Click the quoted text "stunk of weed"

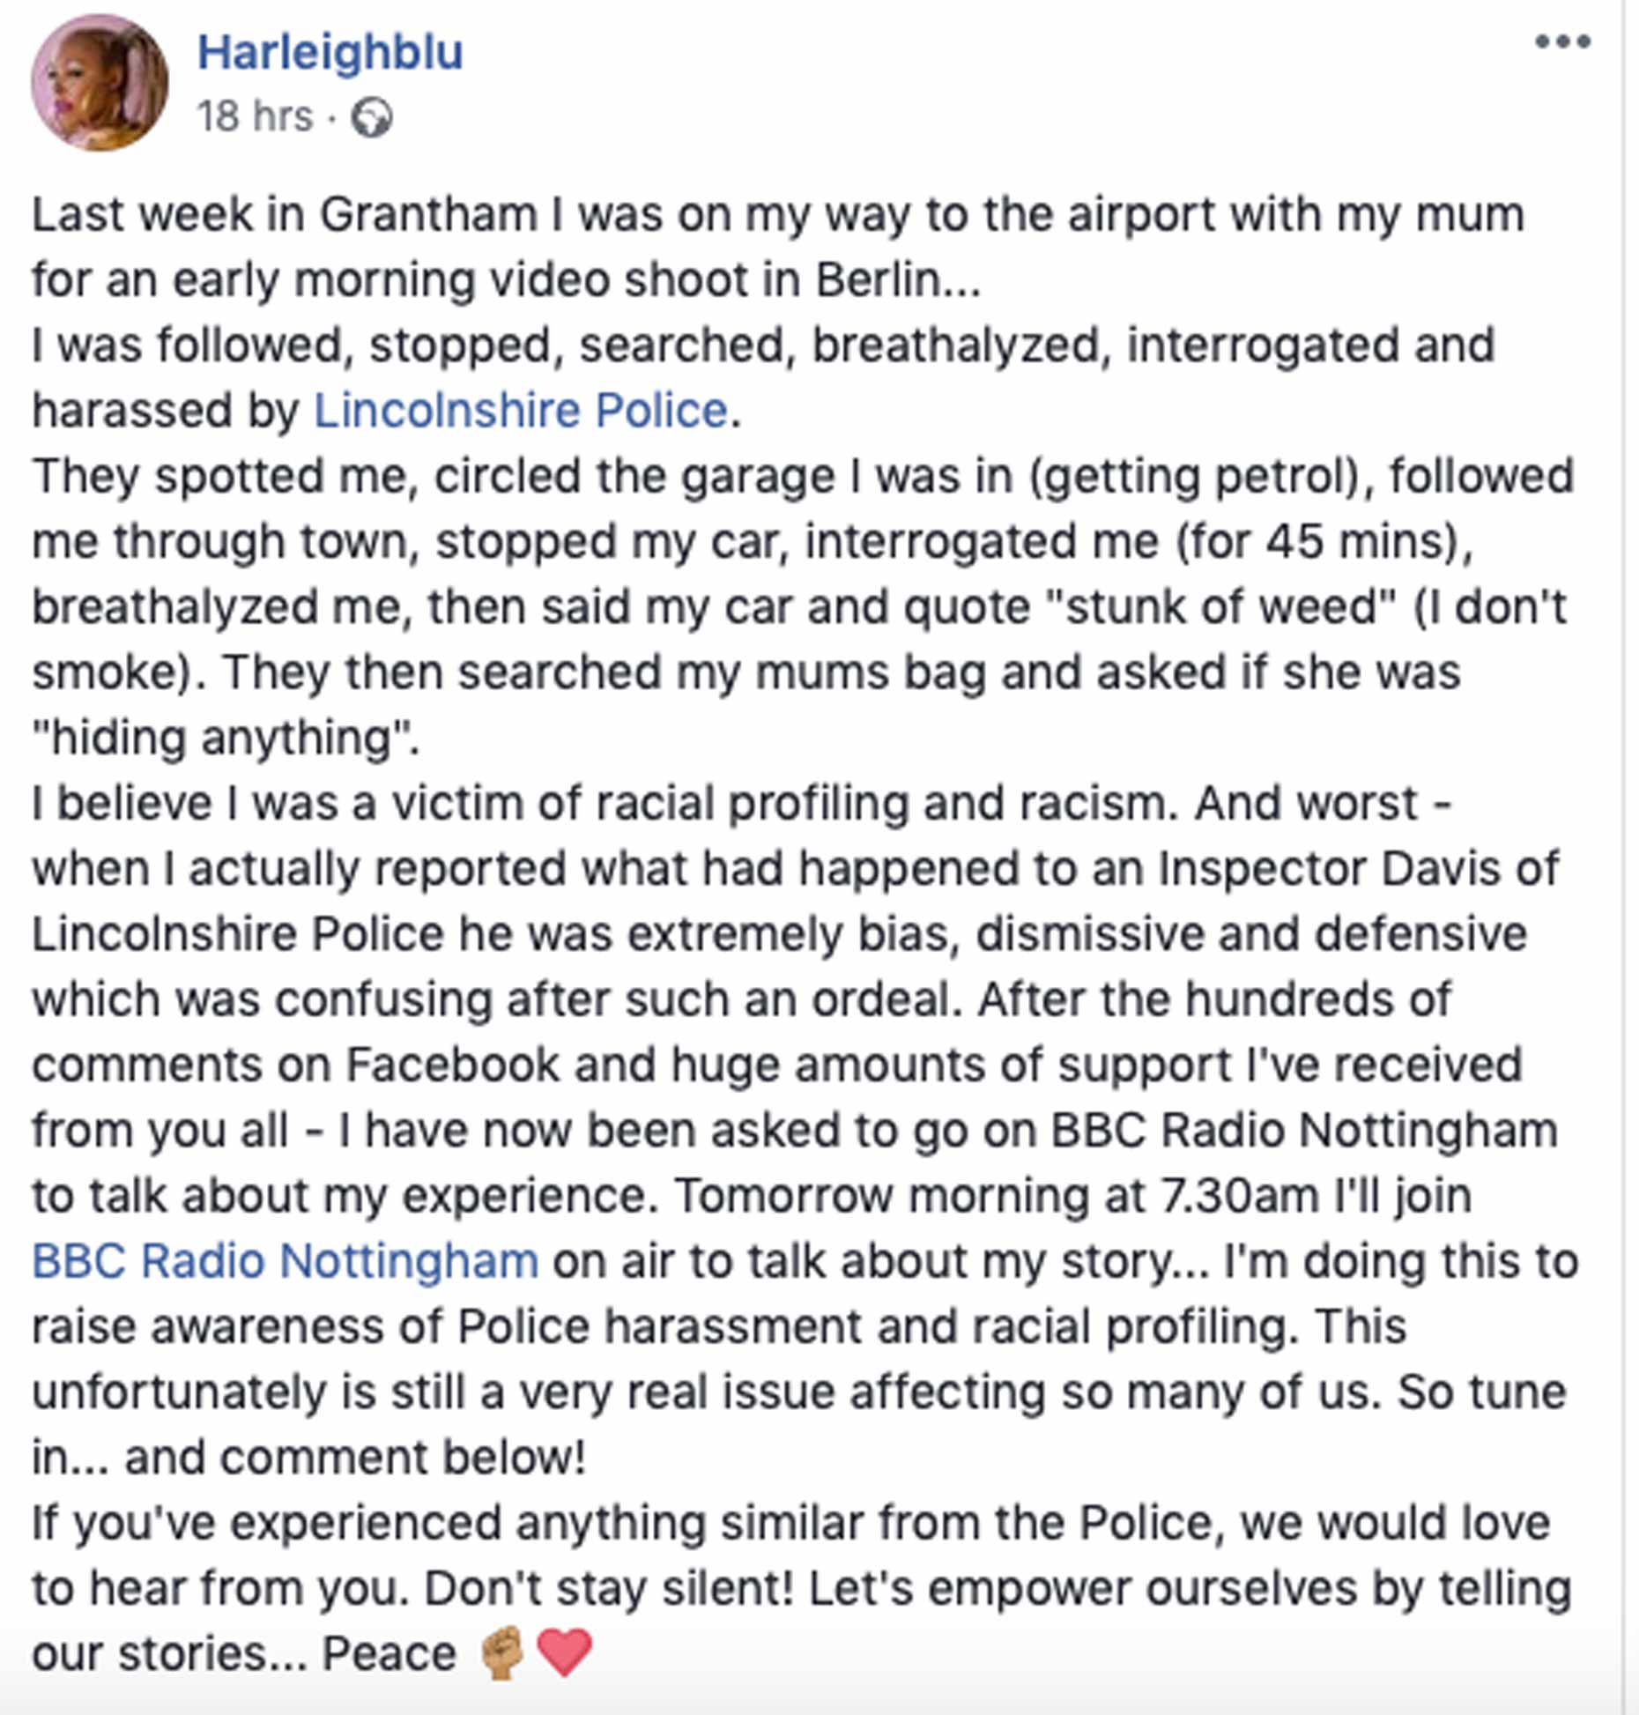pyautogui.click(x=1222, y=606)
